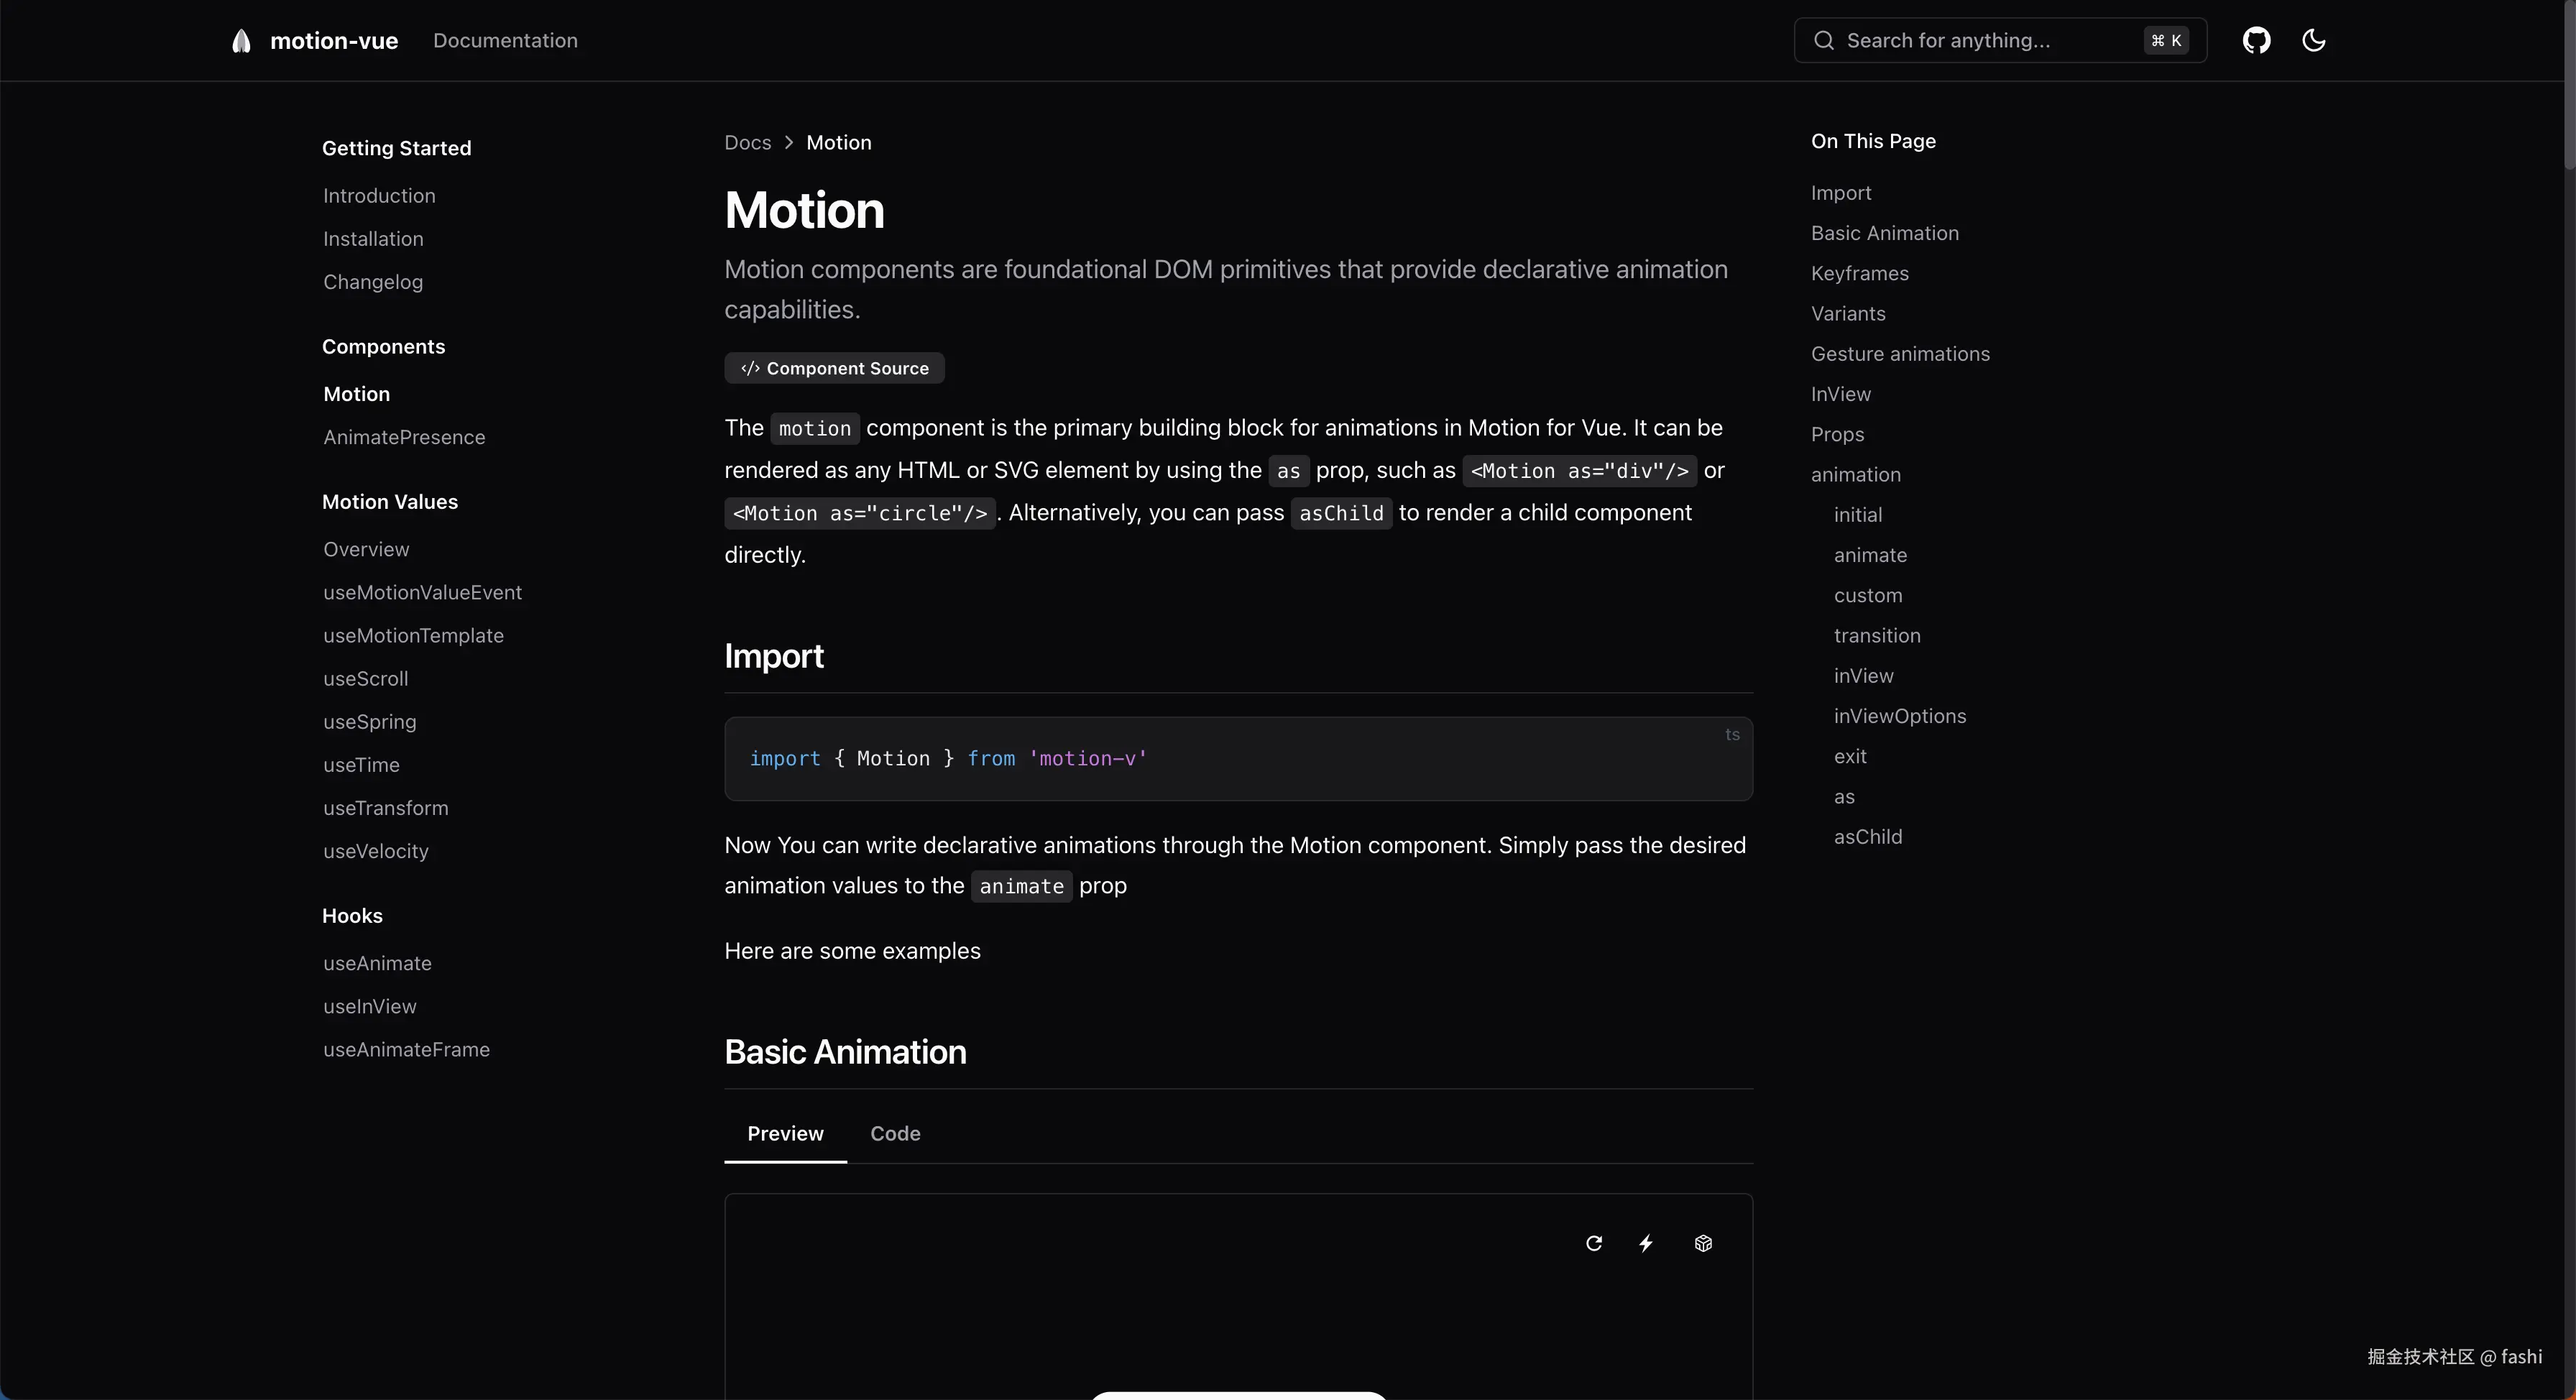
Task: Reload the Basic Animation preview
Action: coord(1594,1243)
